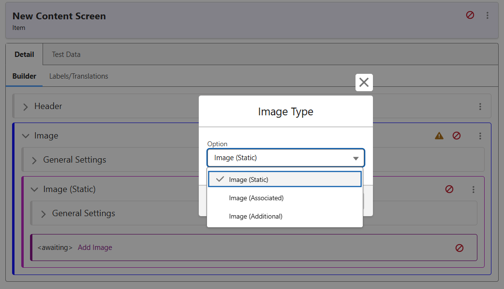Open the Image section's three-dot menu
The image size is (504, 289).
[x=480, y=136]
